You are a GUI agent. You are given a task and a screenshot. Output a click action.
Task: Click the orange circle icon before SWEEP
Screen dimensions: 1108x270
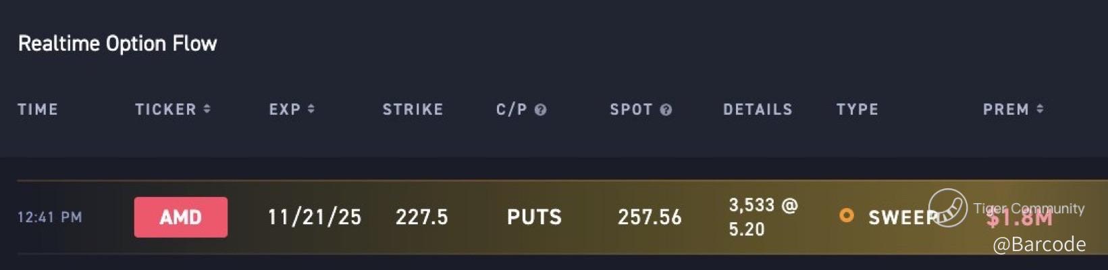[846, 215]
